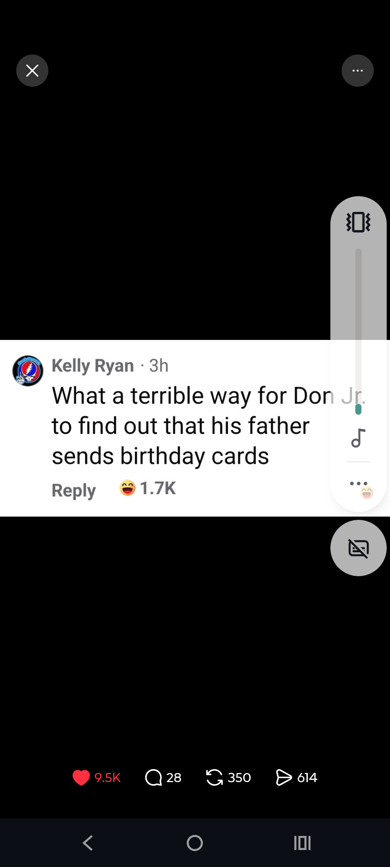
Task: Tap the 9.5K likes count
Action: point(107,777)
